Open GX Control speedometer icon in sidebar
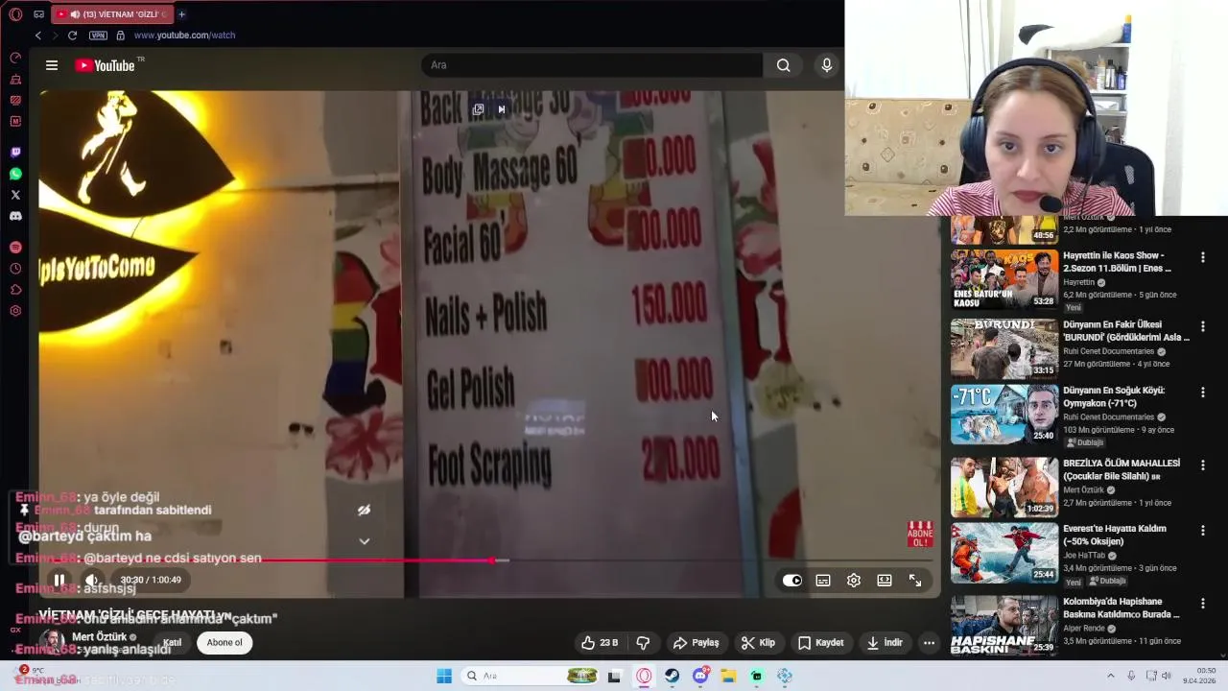Image resolution: width=1228 pixels, height=691 pixels. pyautogui.click(x=15, y=58)
